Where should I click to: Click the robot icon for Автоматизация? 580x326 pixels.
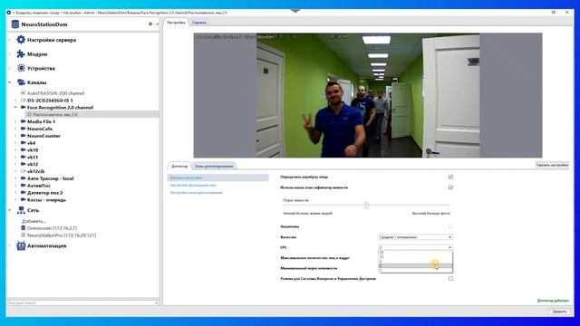pos(21,245)
